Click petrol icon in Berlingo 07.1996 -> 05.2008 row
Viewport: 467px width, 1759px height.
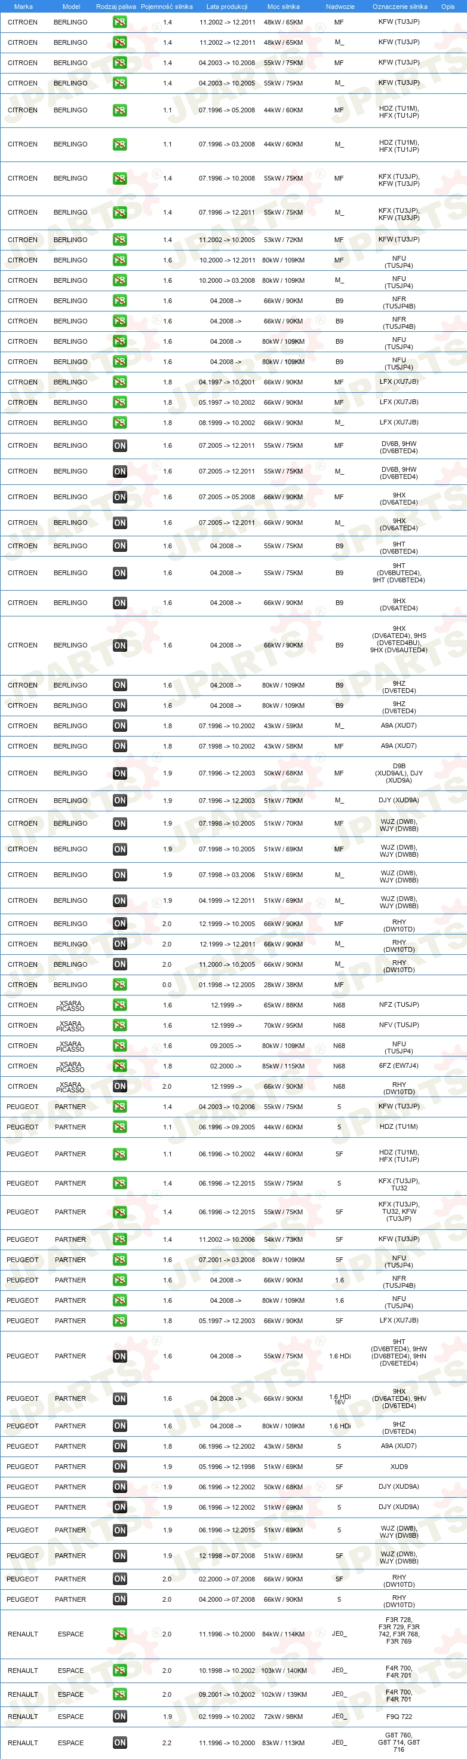[120, 110]
